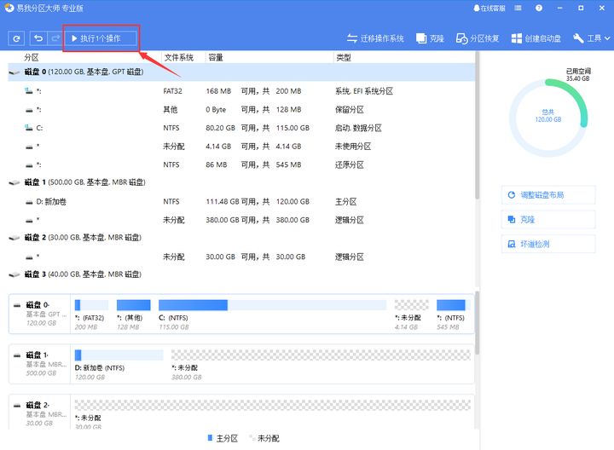Open 迁移操作系统 in the toolbar

tap(375, 38)
